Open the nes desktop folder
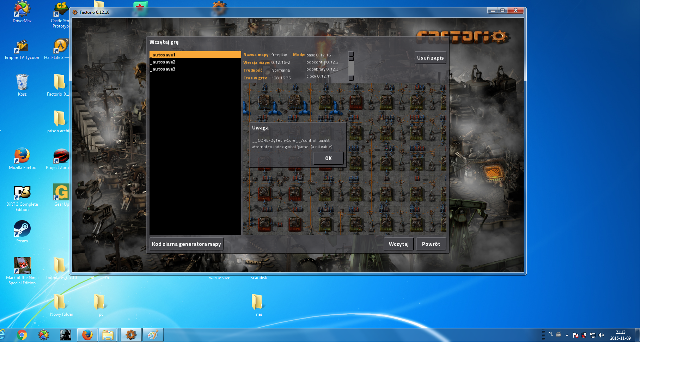The height and width of the screenshot is (381, 677). (258, 305)
